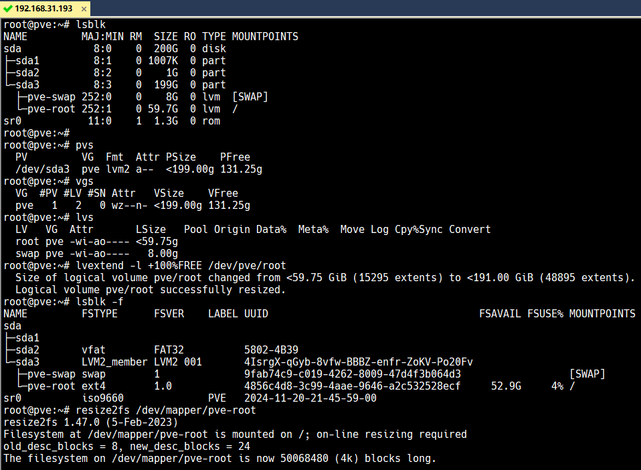Click '48895 extents' in resize message
The width and height of the screenshot is (641, 470).
[x=583, y=278]
